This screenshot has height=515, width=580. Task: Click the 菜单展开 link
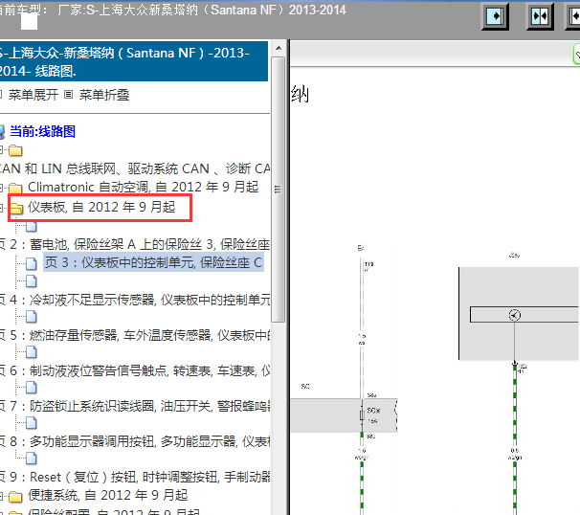[33, 95]
